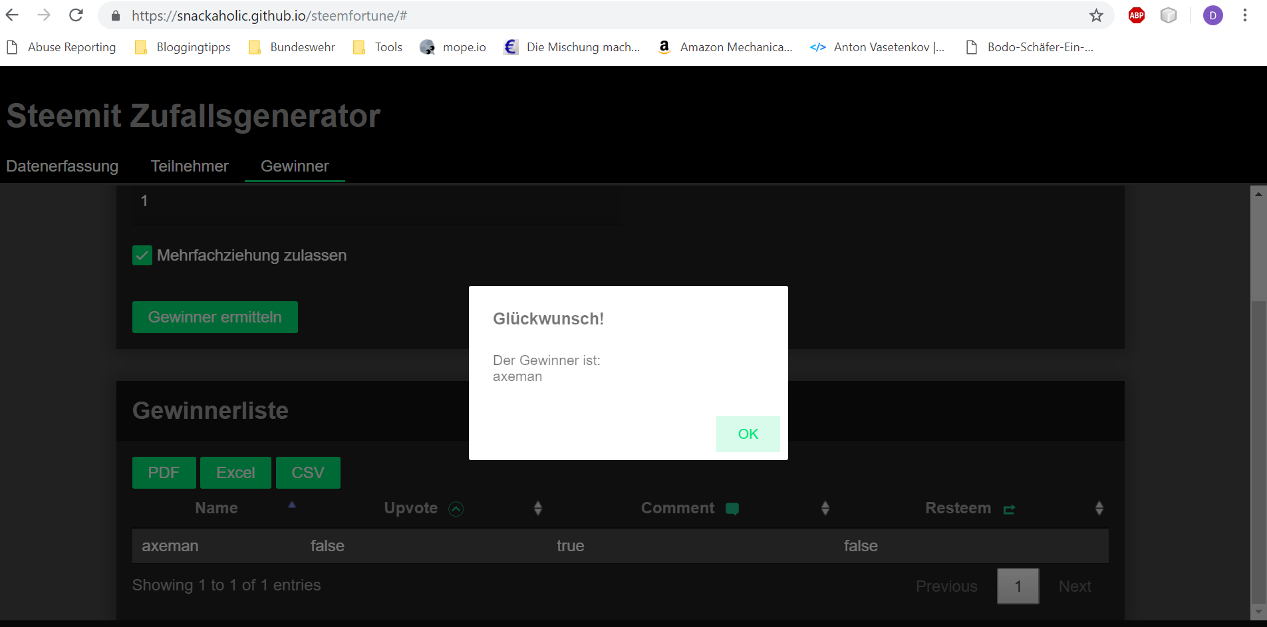Click the Resteem column header label
1267x627 pixels.
click(x=958, y=508)
